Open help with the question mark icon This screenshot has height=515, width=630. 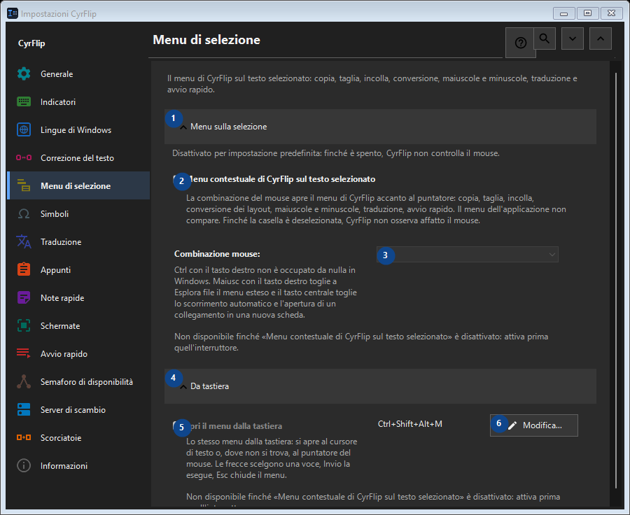click(520, 43)
